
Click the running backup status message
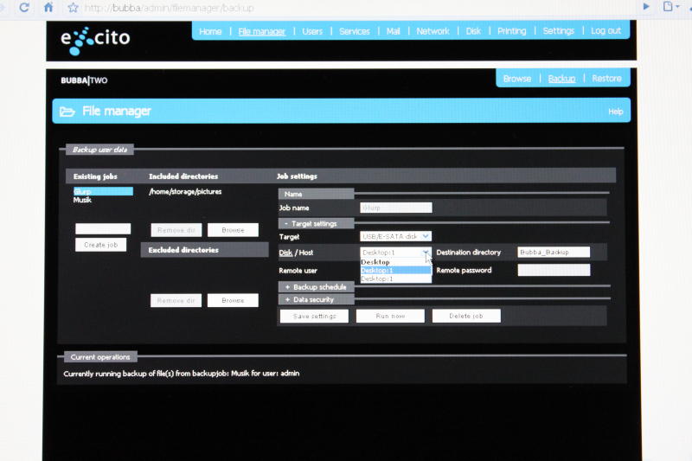[182, 374]
